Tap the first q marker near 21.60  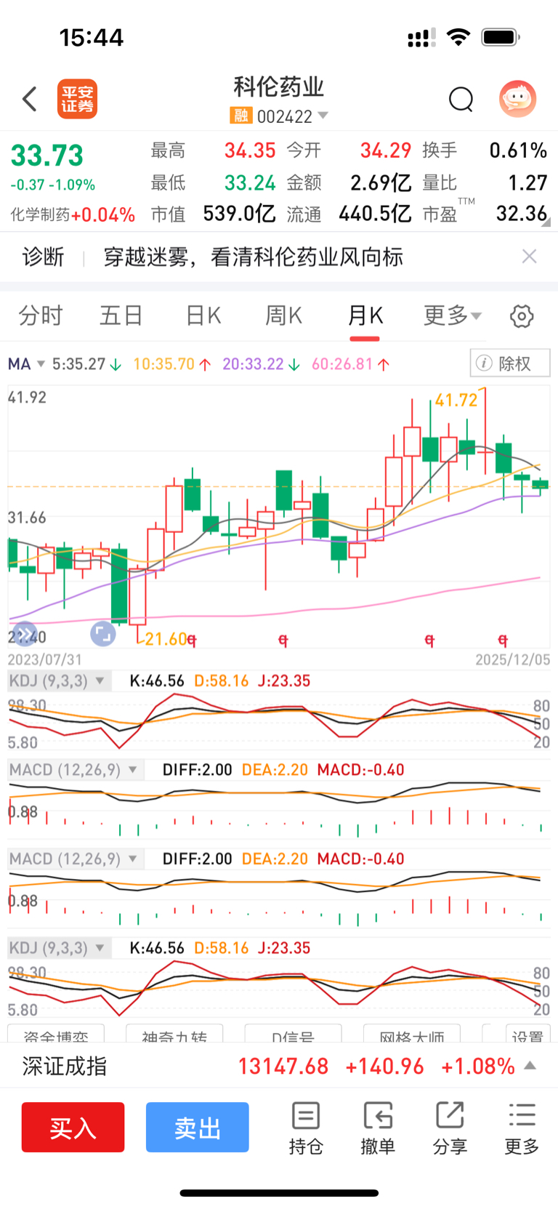[191, 640]
